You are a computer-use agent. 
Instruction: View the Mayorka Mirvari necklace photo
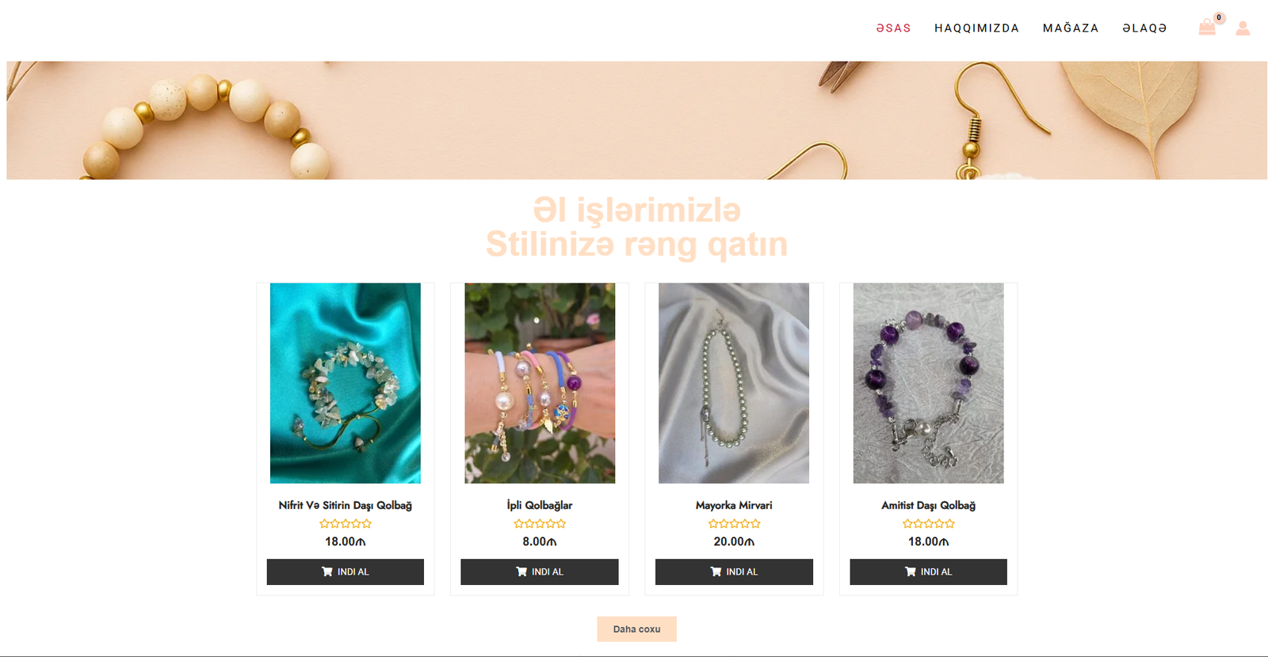734,383
